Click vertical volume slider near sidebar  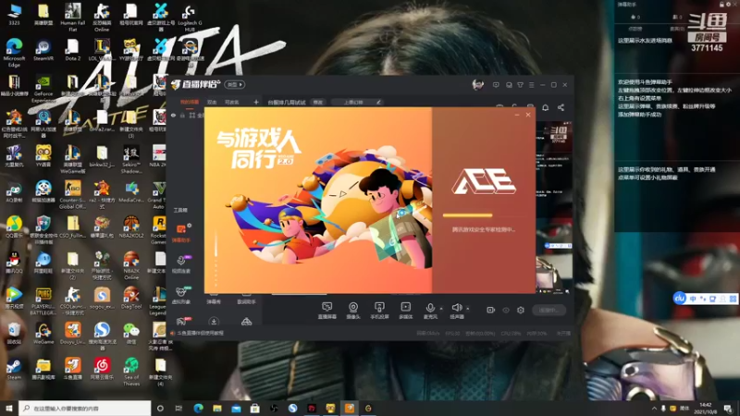coord(216,258)
